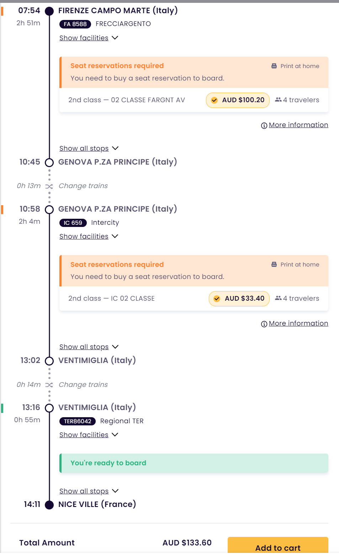The image size is (339, 554).
Task: Click the FA 8588 train number badge
Action: 75,24
